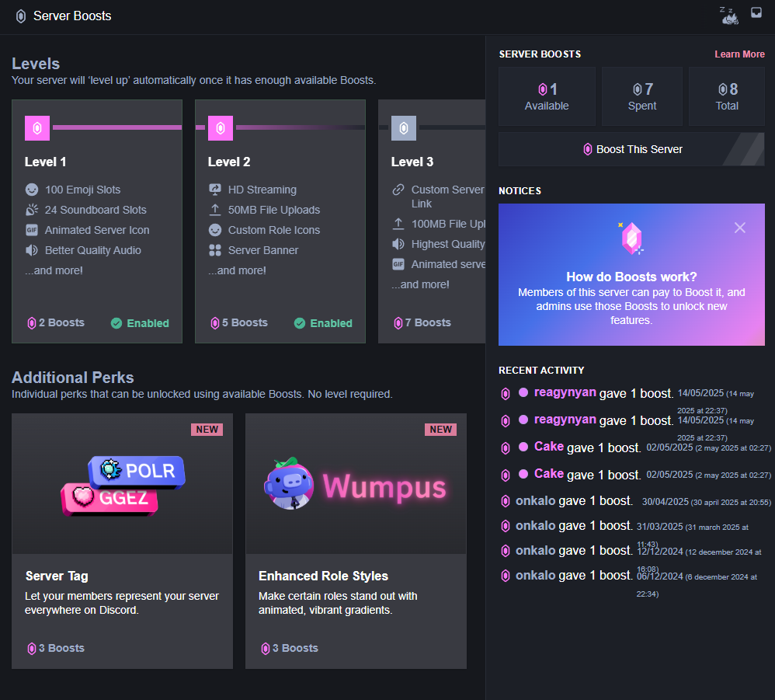The image size is (775, 700).
Task: Click the soundboard icon beside 24 Soundboard Slots
Action: [32, 210]
